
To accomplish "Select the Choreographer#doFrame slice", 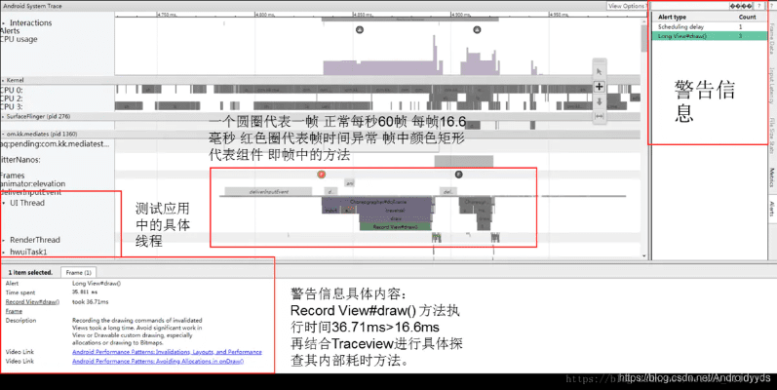I will [377, 202].
